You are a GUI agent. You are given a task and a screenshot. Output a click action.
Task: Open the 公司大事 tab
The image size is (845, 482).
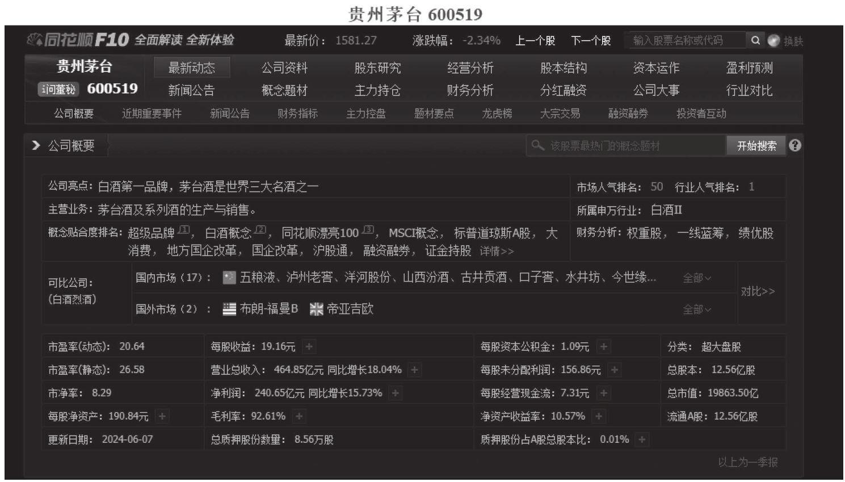point(657,90)
